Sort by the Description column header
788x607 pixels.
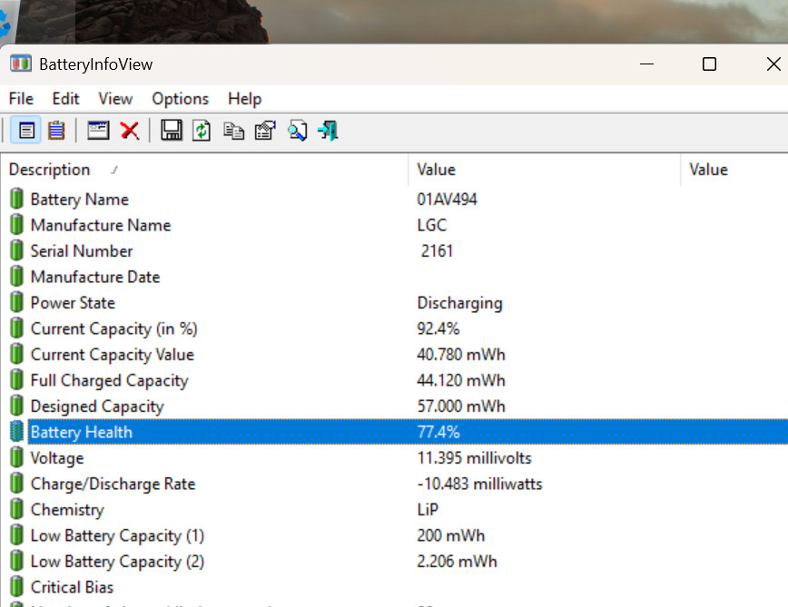click(50, 170)
